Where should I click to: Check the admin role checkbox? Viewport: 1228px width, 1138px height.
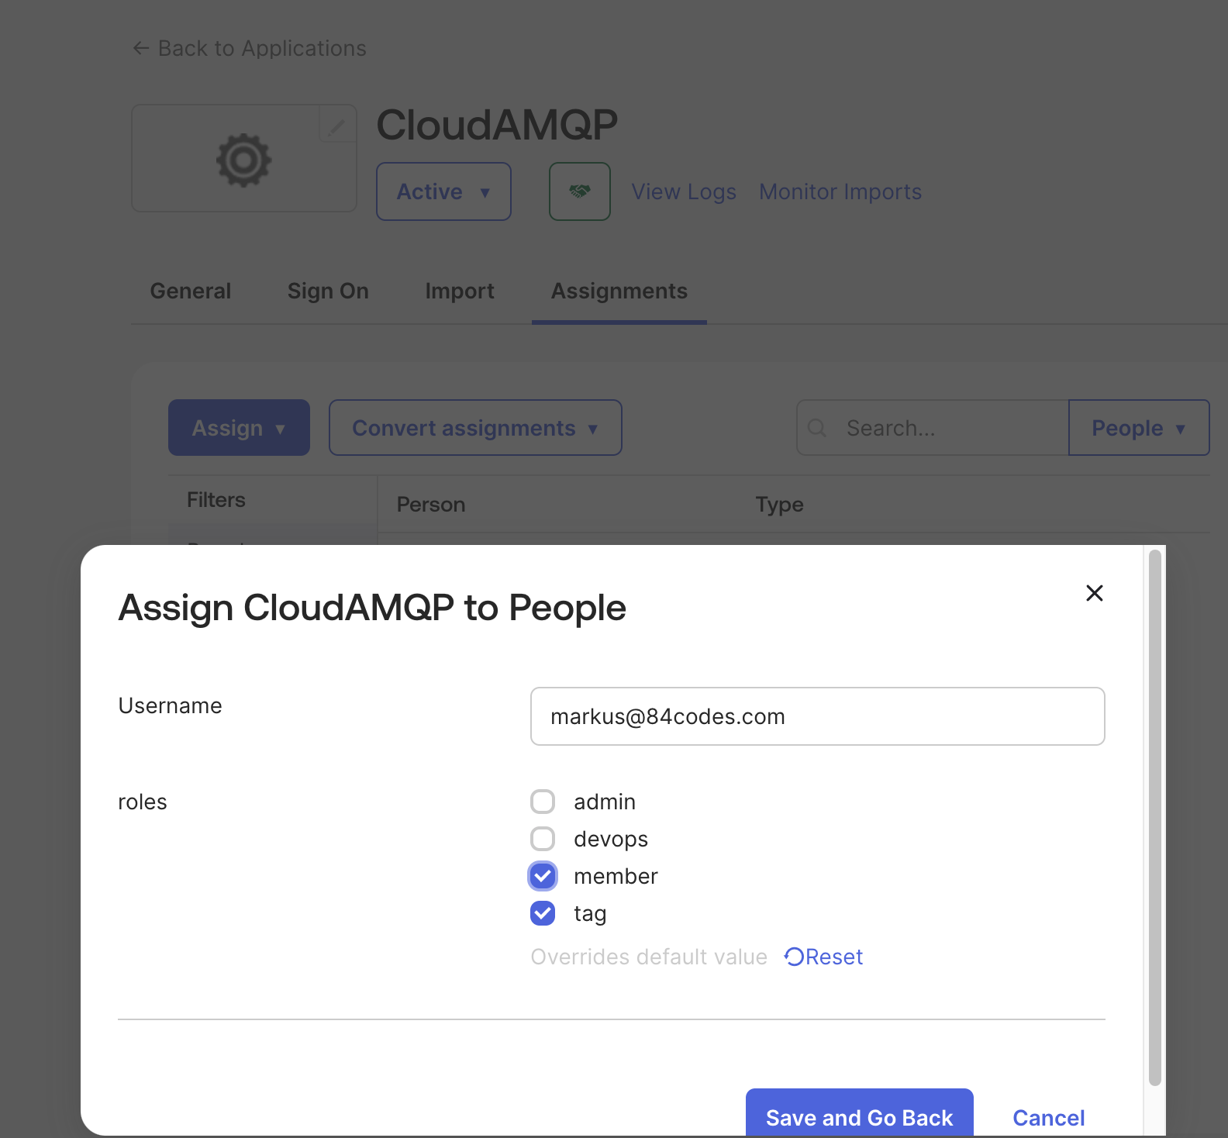pos(543,802)
